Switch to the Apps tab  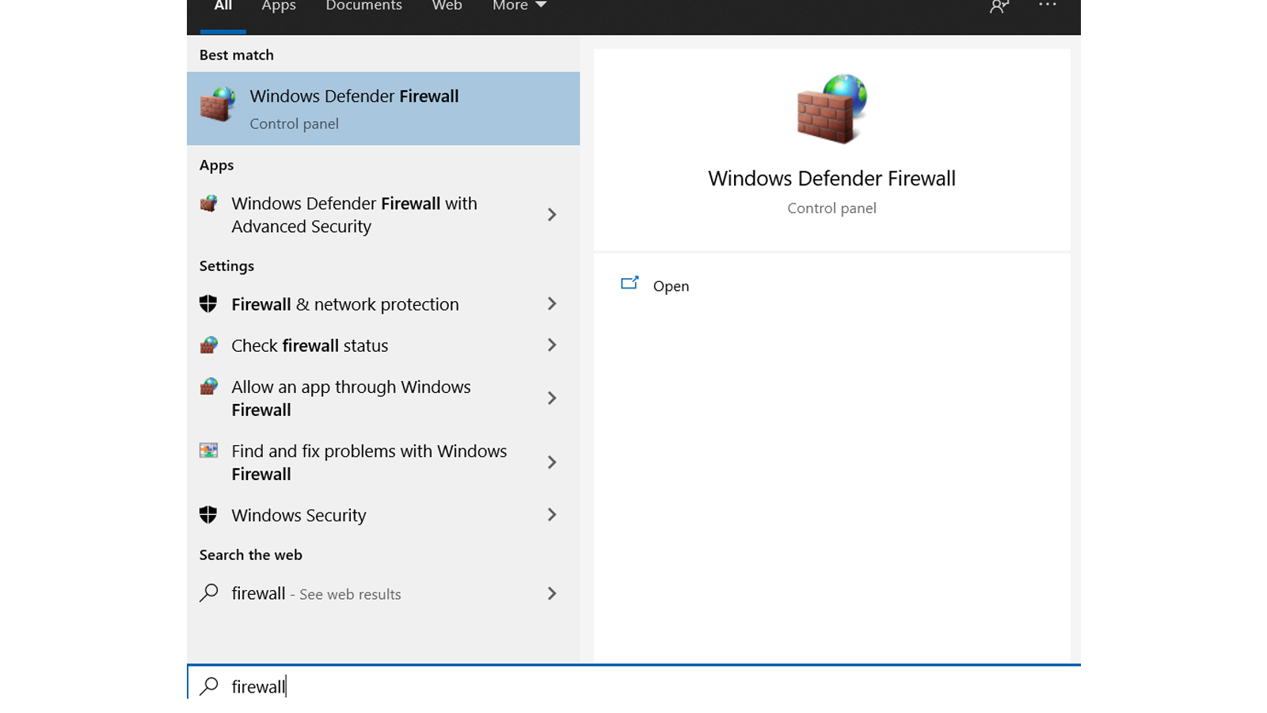click(279, 6)
